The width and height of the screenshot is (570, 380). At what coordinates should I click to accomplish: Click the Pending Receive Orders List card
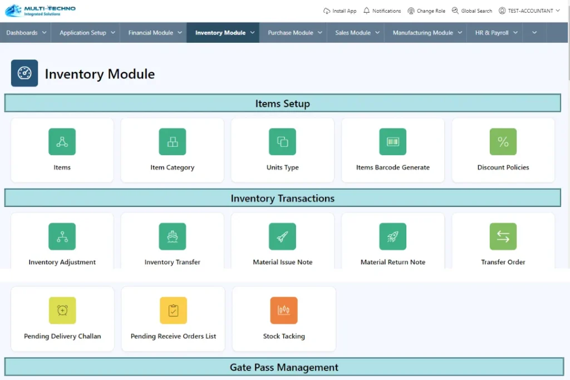(173, 319)
